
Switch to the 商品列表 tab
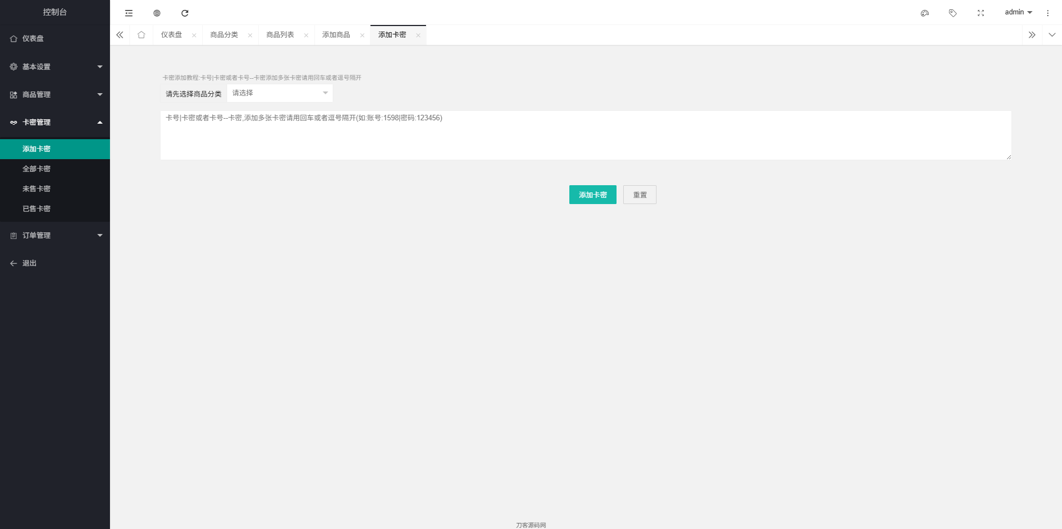click(x=280, y=35)
